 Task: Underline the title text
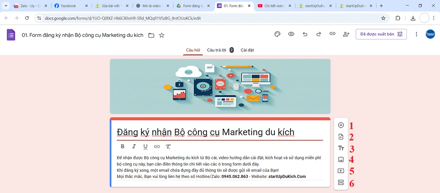[145, 146]
